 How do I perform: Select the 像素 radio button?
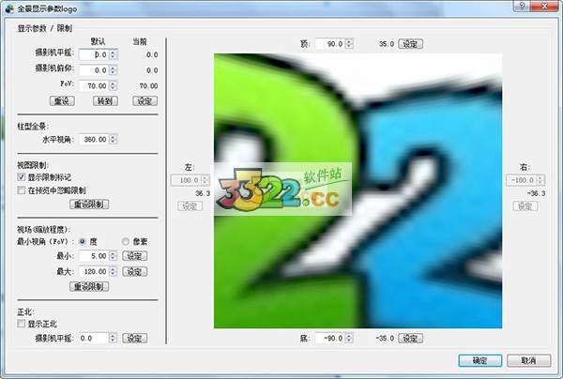126,241
